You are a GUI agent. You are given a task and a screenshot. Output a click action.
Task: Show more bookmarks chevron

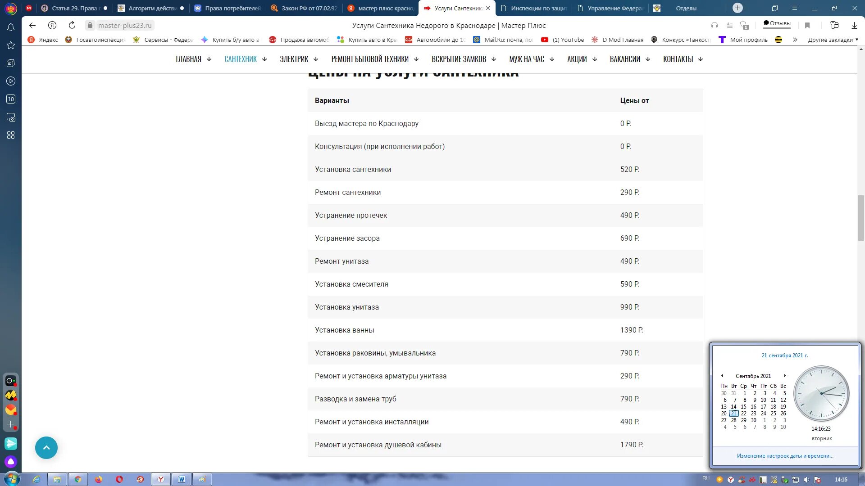795,40
